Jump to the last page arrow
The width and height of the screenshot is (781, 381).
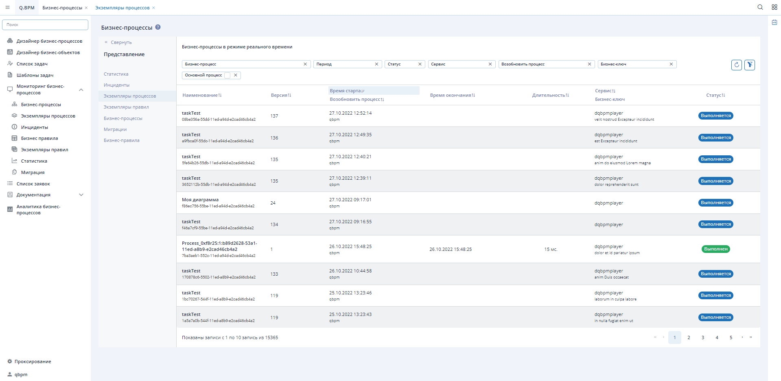point(751,337)
